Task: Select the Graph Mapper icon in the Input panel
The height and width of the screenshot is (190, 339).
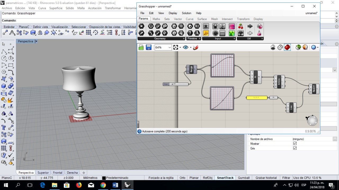Action: tap(206, 33)
